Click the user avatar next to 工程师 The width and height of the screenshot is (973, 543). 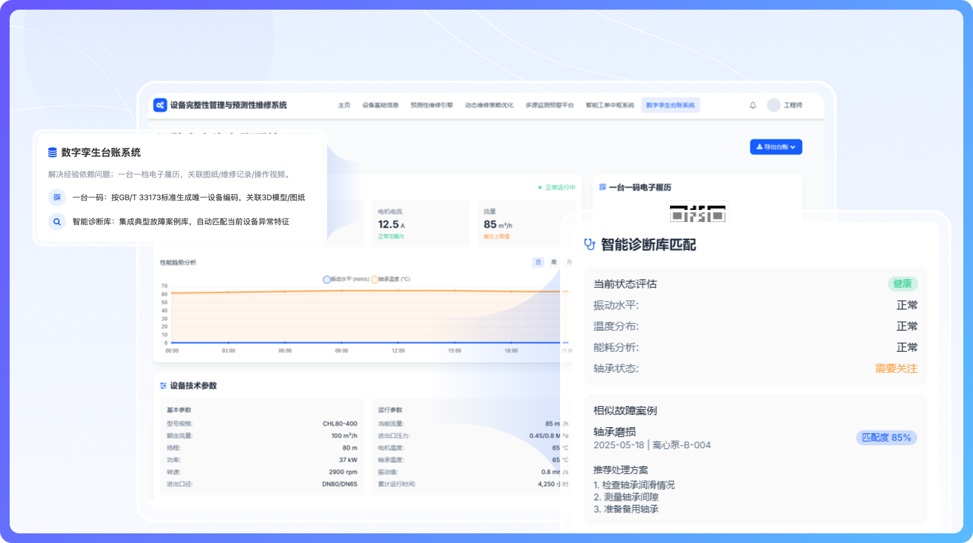[x=774, y=105]
